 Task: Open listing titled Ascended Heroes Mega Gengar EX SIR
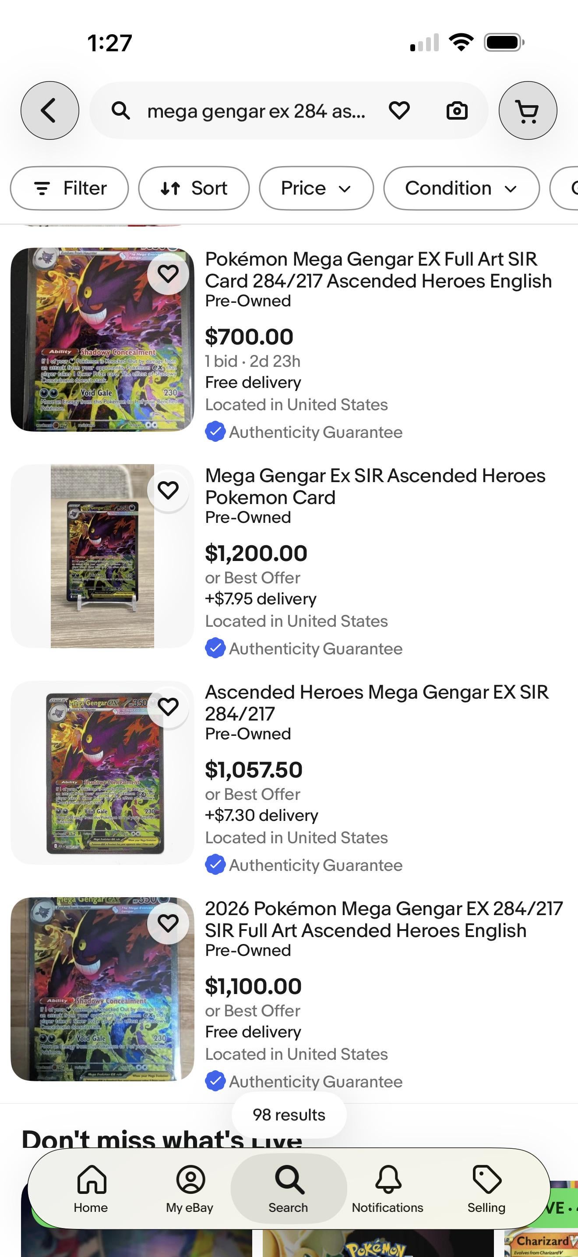pos(376,703)
